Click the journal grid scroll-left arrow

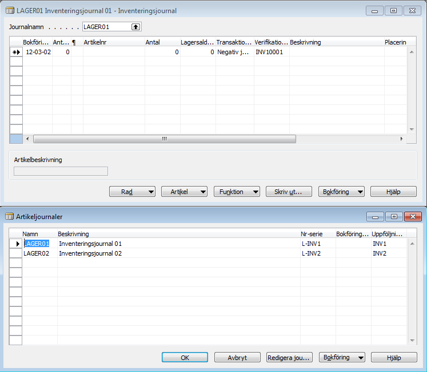pos(27,139)
